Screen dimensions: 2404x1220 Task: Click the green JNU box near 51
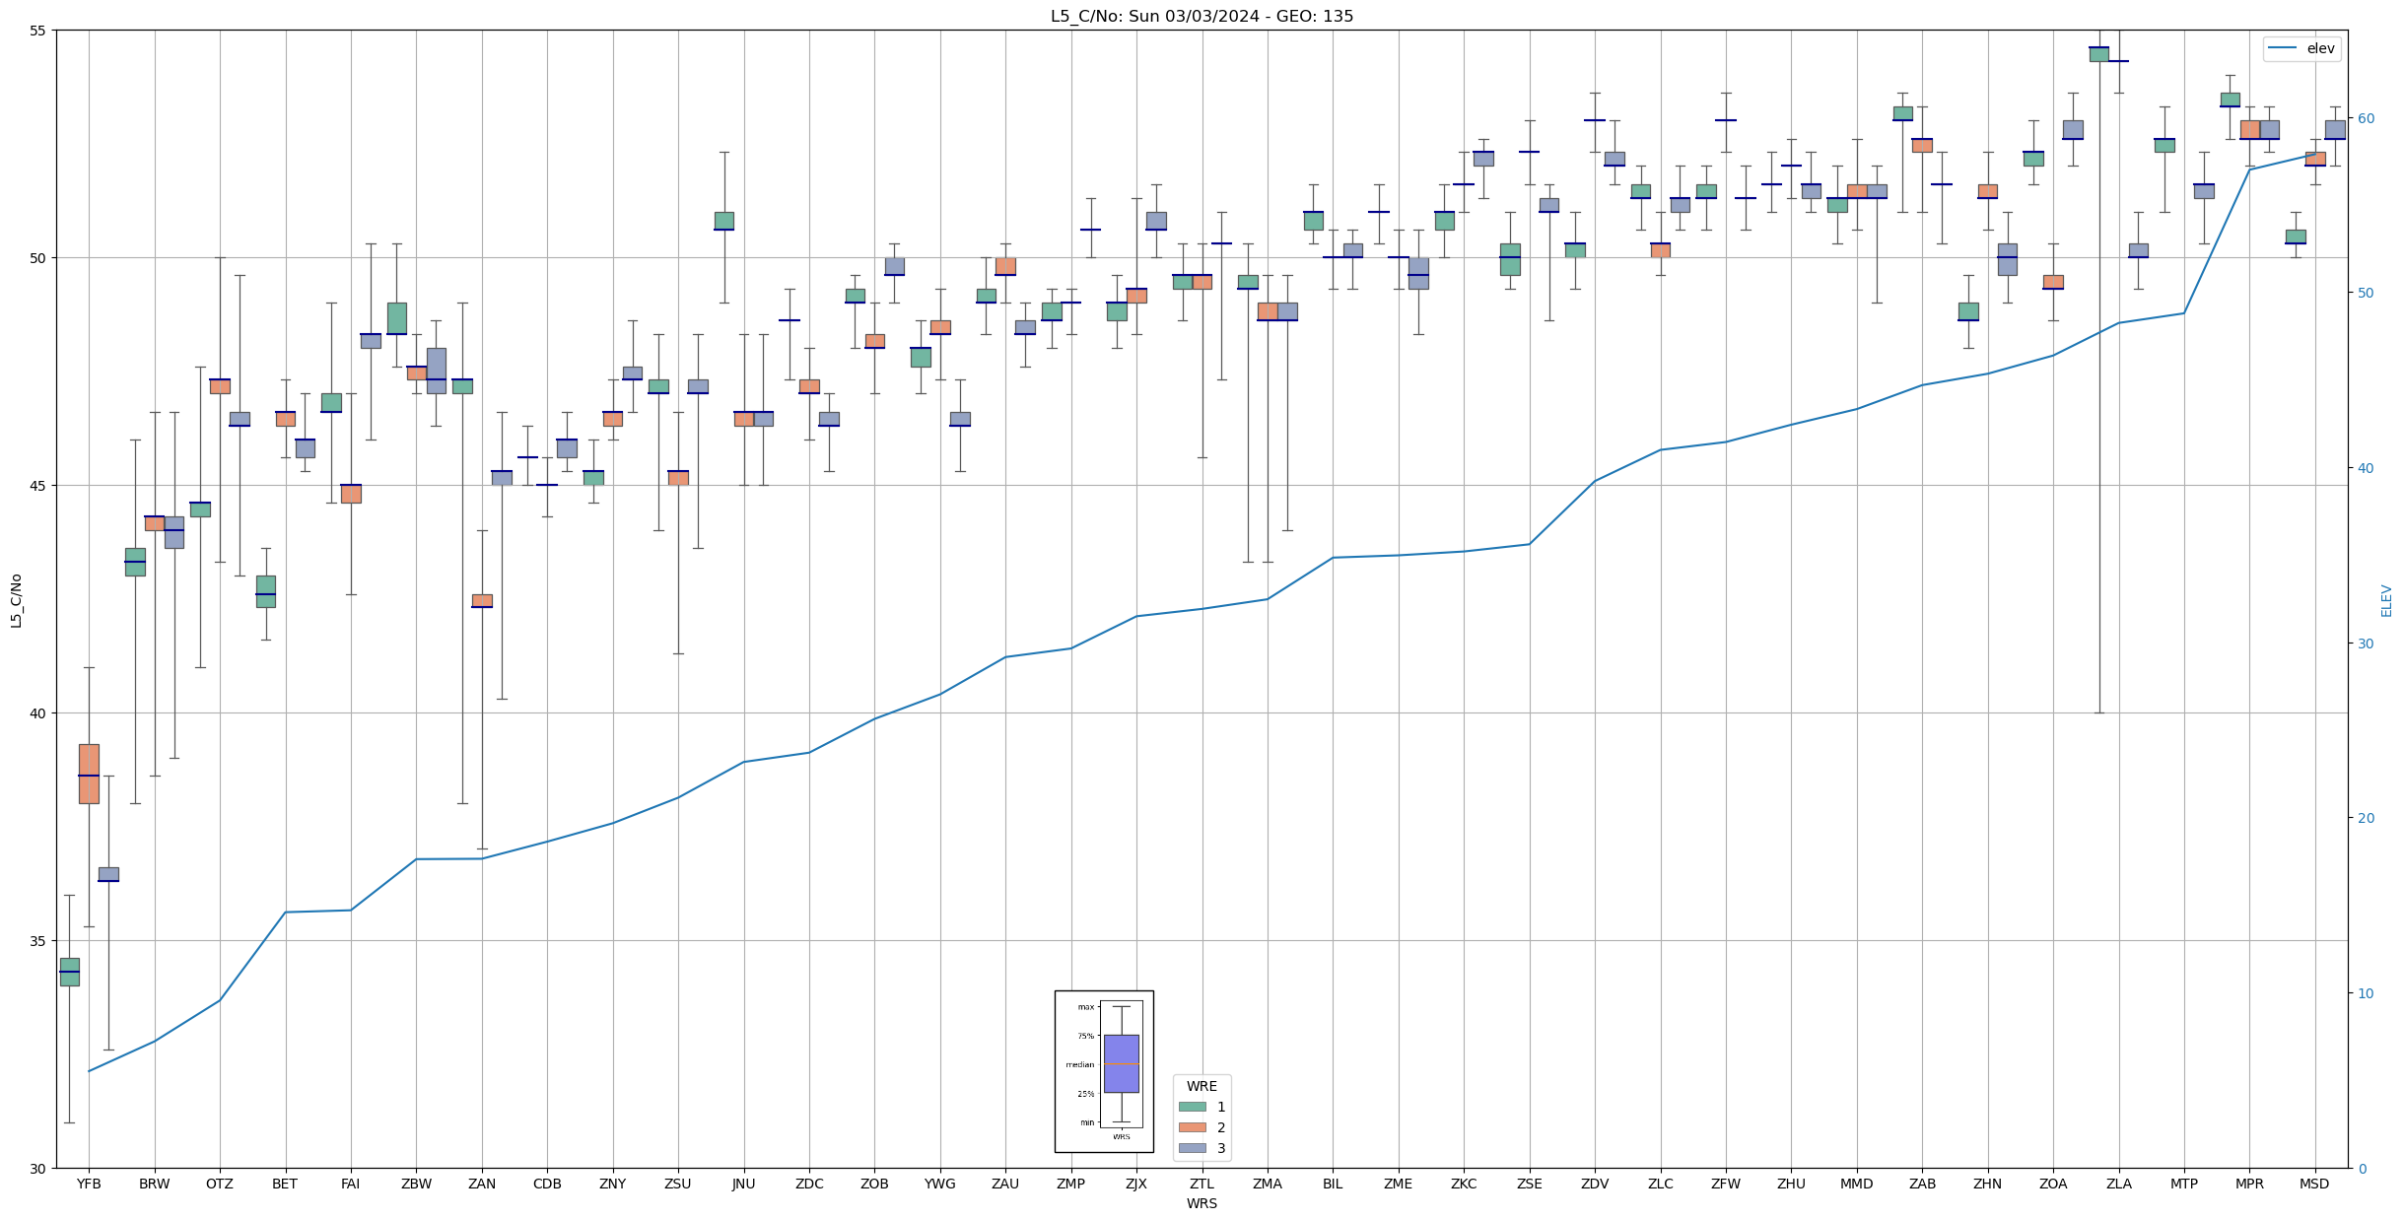[724, 221]
